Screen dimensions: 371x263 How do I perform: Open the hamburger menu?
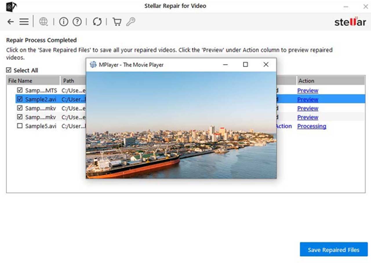24,22
